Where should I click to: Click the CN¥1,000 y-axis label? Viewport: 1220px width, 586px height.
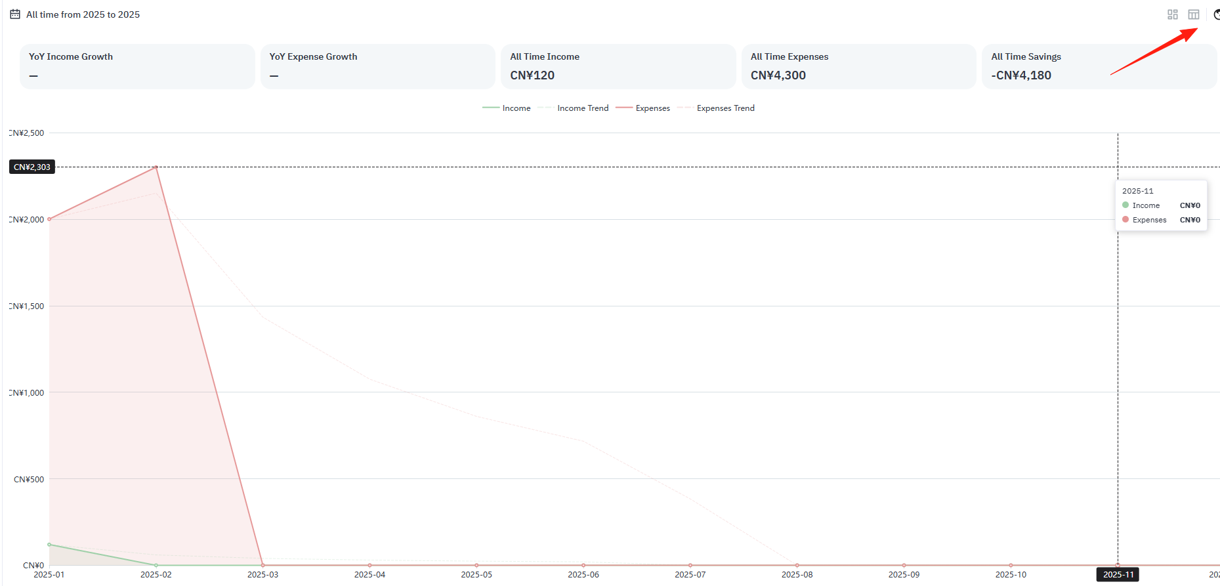(27, 393)
